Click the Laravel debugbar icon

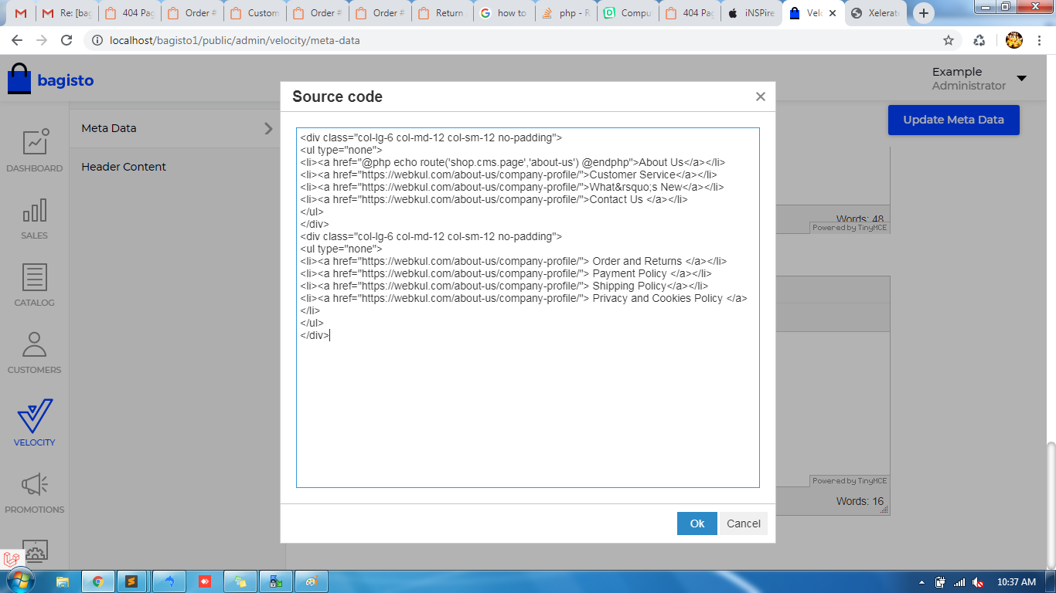pos(12,559)
